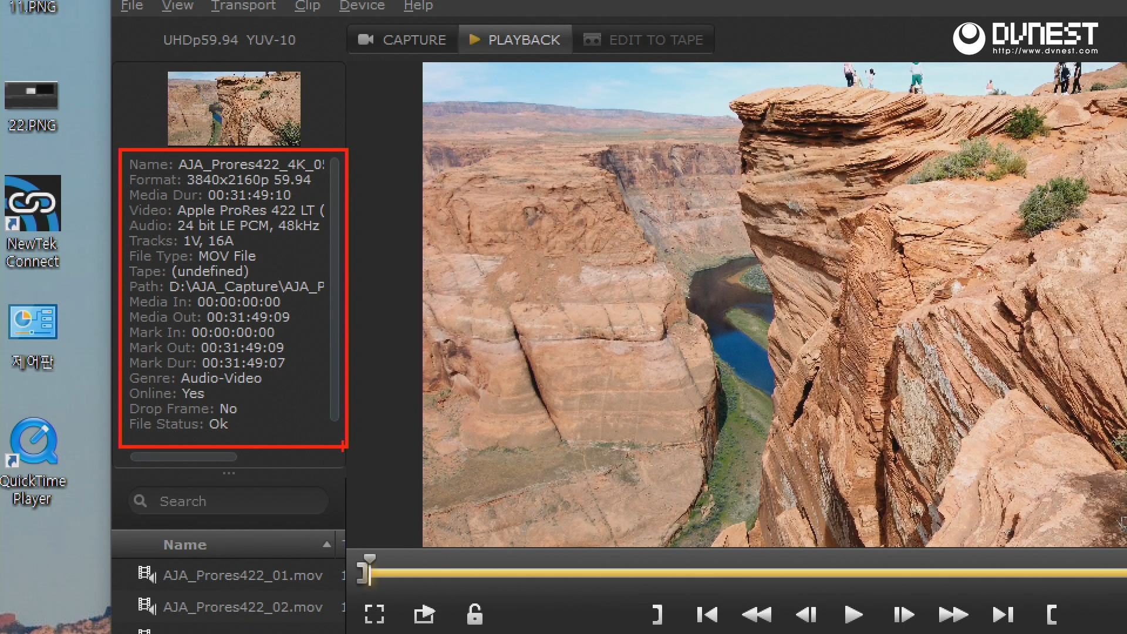Step one frame backward

pyautogui.click(x=806, y=615)
